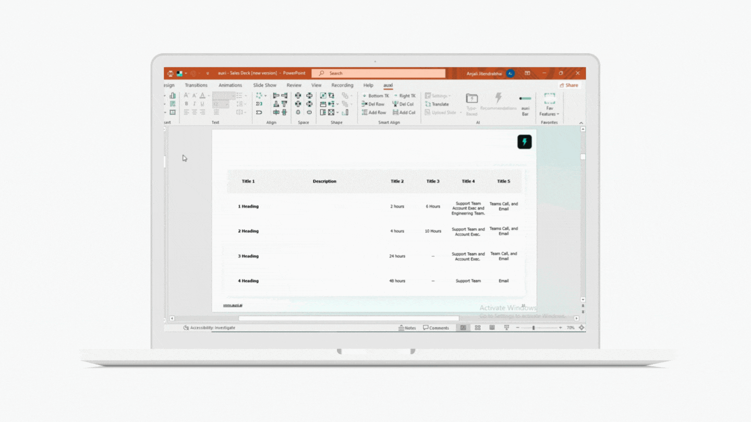Open the Ribbon Display Options menu
Image resolution: width=751 pixels, height=422 pixels.
tap(527, 73)
